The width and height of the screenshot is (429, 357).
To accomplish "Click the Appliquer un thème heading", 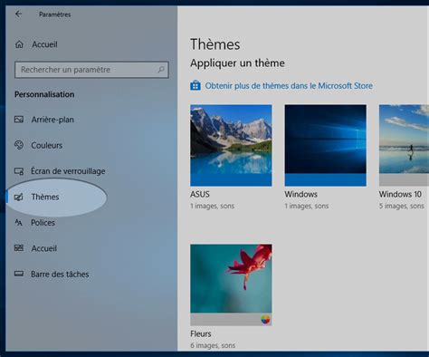I will pos(237,63).
